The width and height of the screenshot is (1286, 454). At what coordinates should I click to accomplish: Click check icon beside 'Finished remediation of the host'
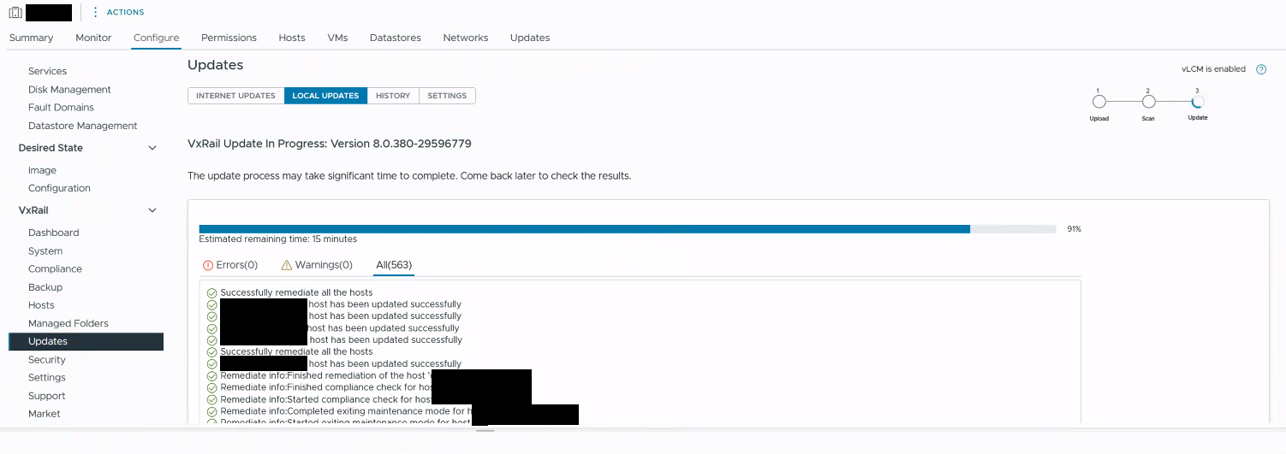212,376
